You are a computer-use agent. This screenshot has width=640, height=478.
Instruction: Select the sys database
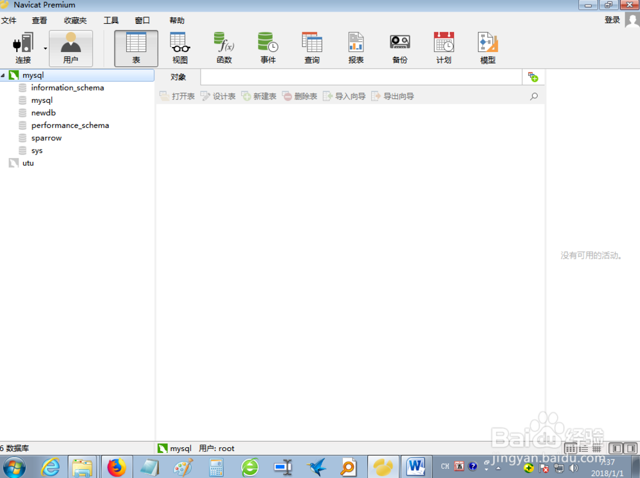pyautogui.click(x=37, y=150)
